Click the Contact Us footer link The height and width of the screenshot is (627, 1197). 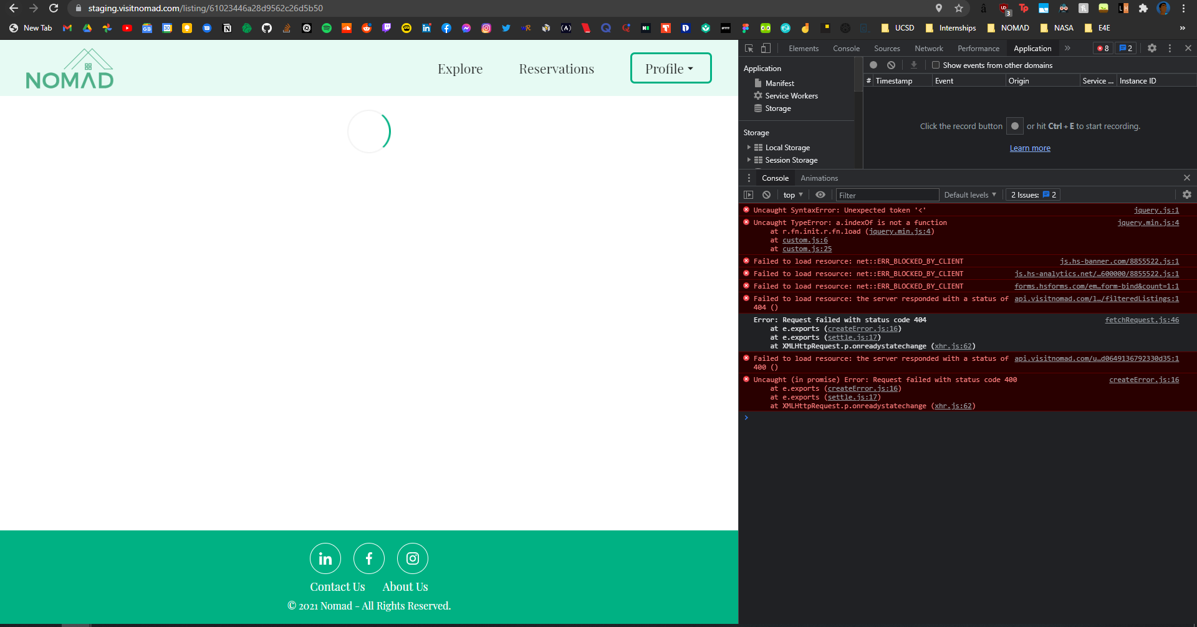click(x=337, y=586)
